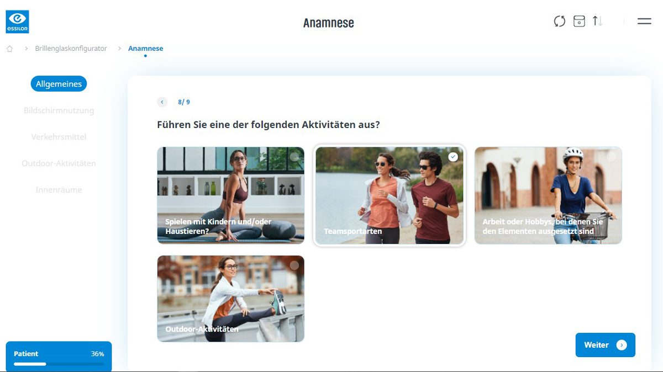Click the Essilor logo icon
Viewport: 663px width, 372px height.
17,22
